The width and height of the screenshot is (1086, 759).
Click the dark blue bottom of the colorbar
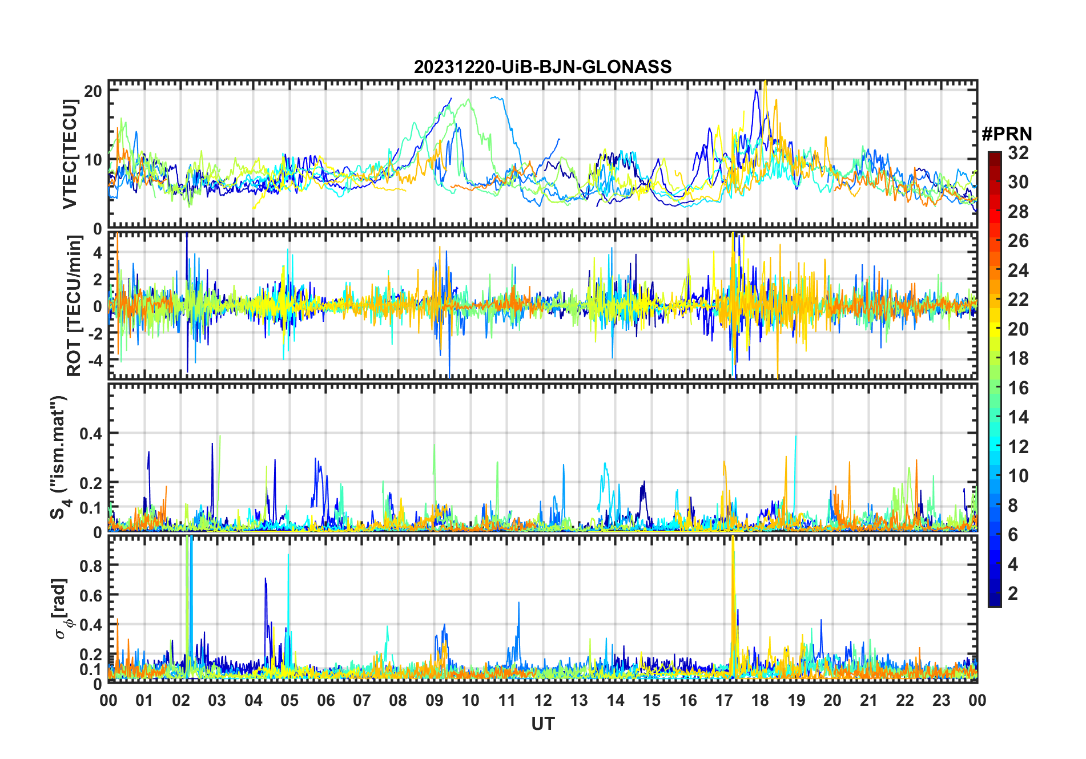click(995, 599)
